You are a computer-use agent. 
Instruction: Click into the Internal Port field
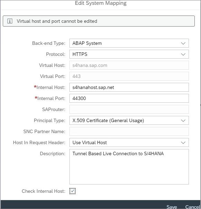pyautogui.click(x=129, y=98)
